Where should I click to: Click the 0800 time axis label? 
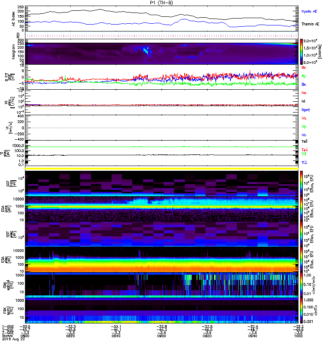tap(25, 336)
